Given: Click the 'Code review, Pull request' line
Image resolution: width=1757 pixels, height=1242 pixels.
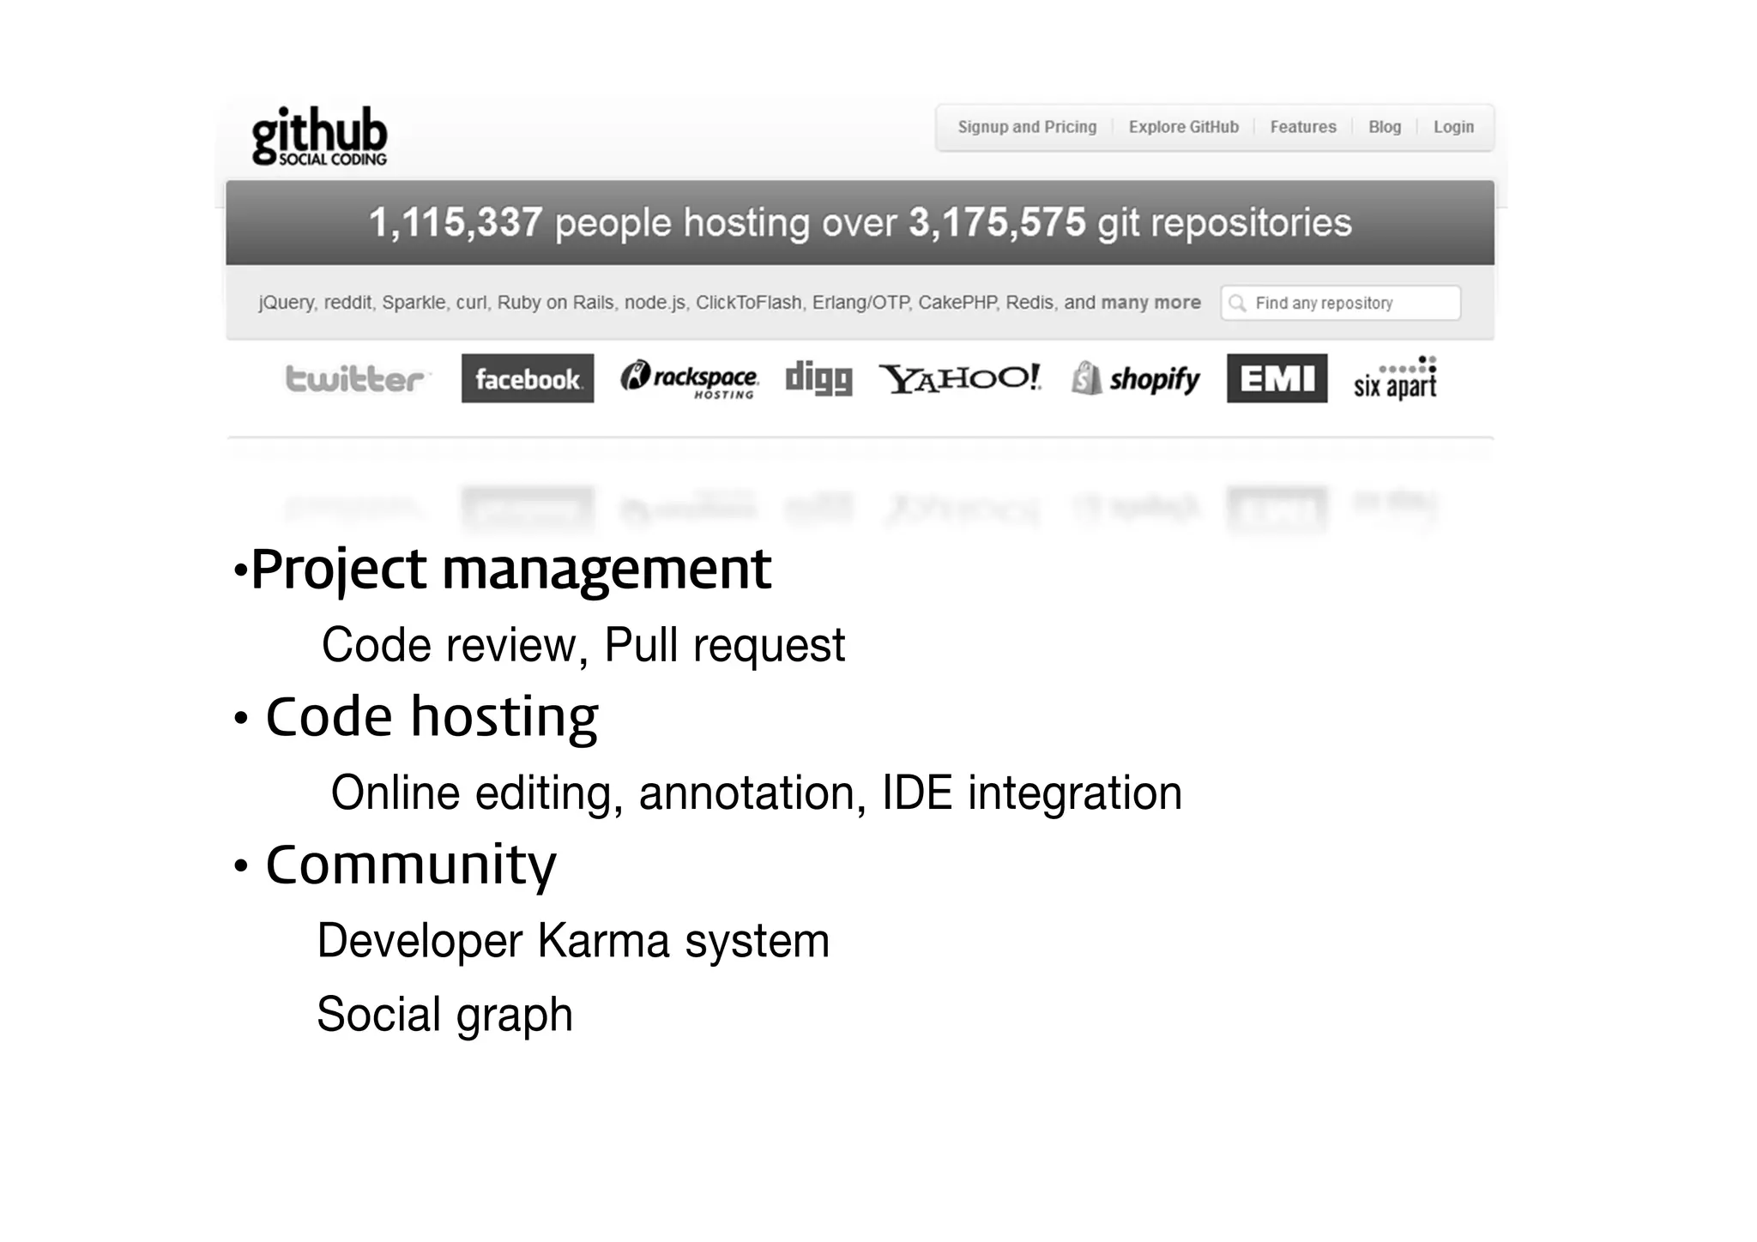Looking at the screenshot, I should coord(583,645).
